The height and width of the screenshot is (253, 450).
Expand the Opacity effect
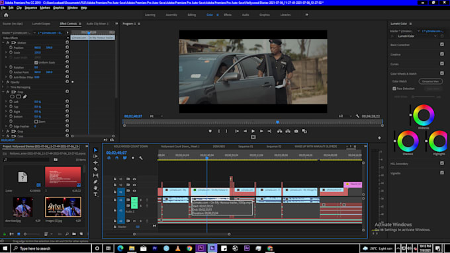coord(3,82)
